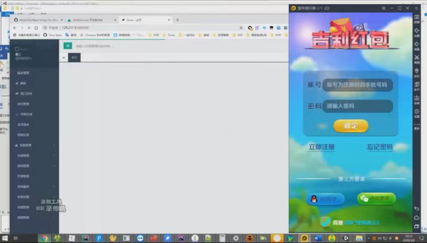Viewport: 427px width, 243px height.
Task: Open the LDPlayer icon in taskbar
Action: coord(304,238)
